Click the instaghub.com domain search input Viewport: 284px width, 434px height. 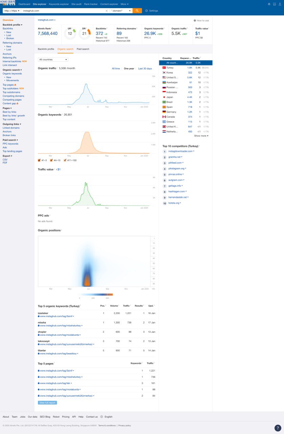[63, 11]
